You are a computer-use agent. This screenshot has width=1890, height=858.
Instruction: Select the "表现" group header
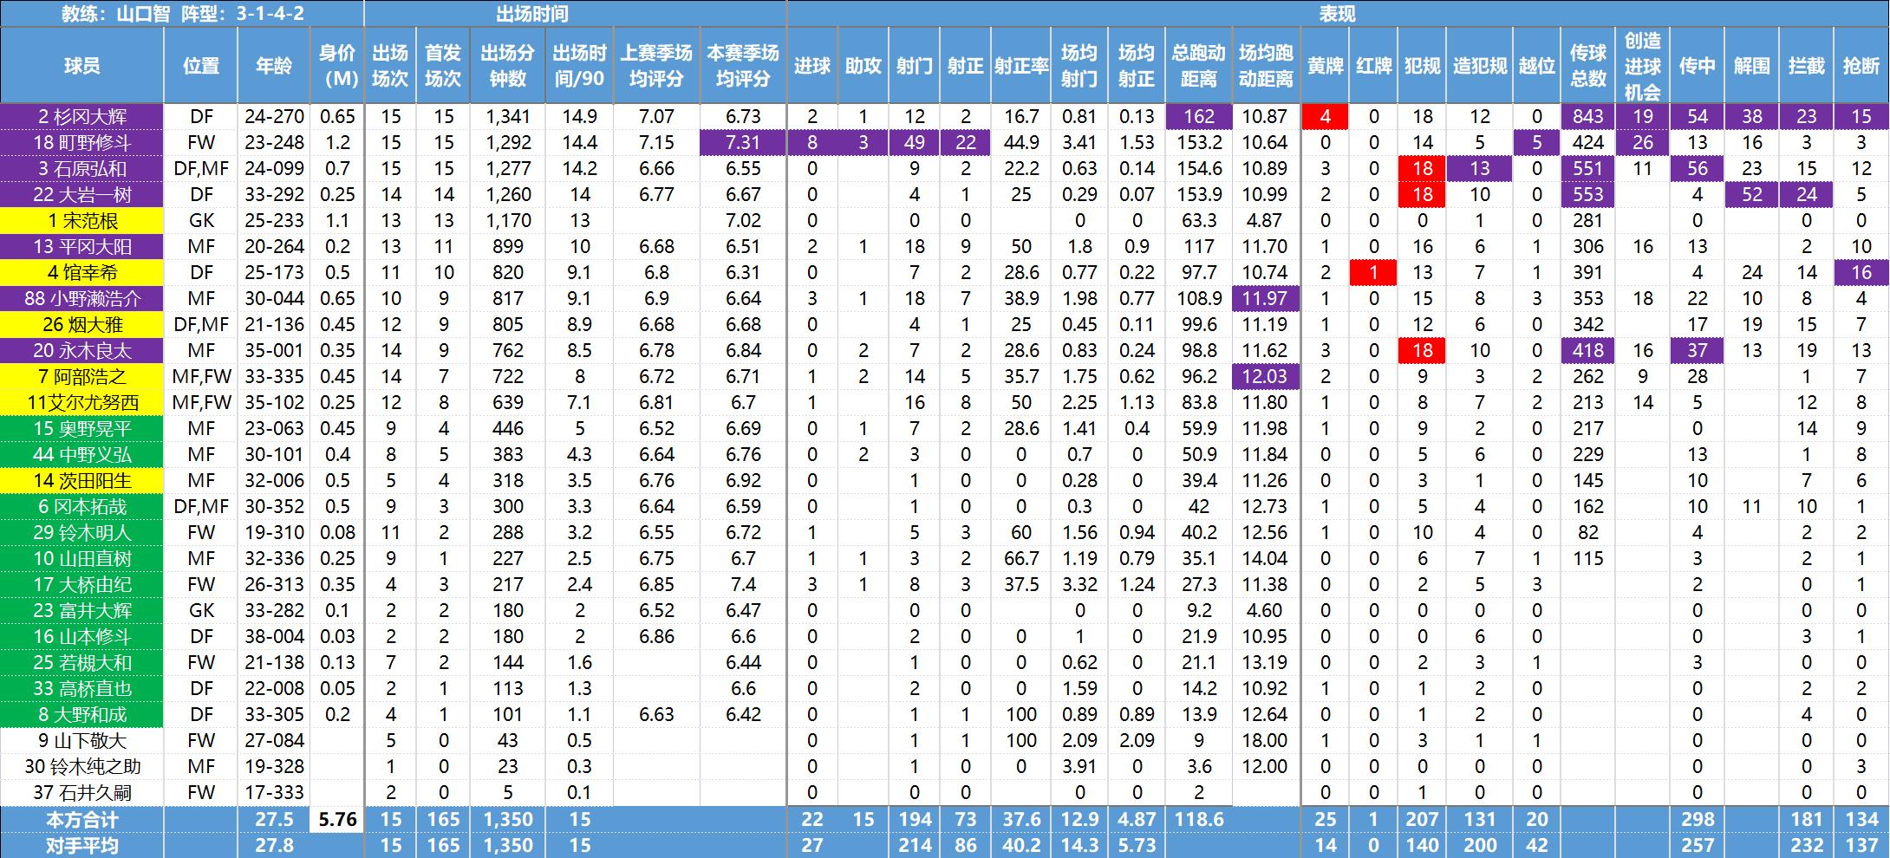[1338, 13]
